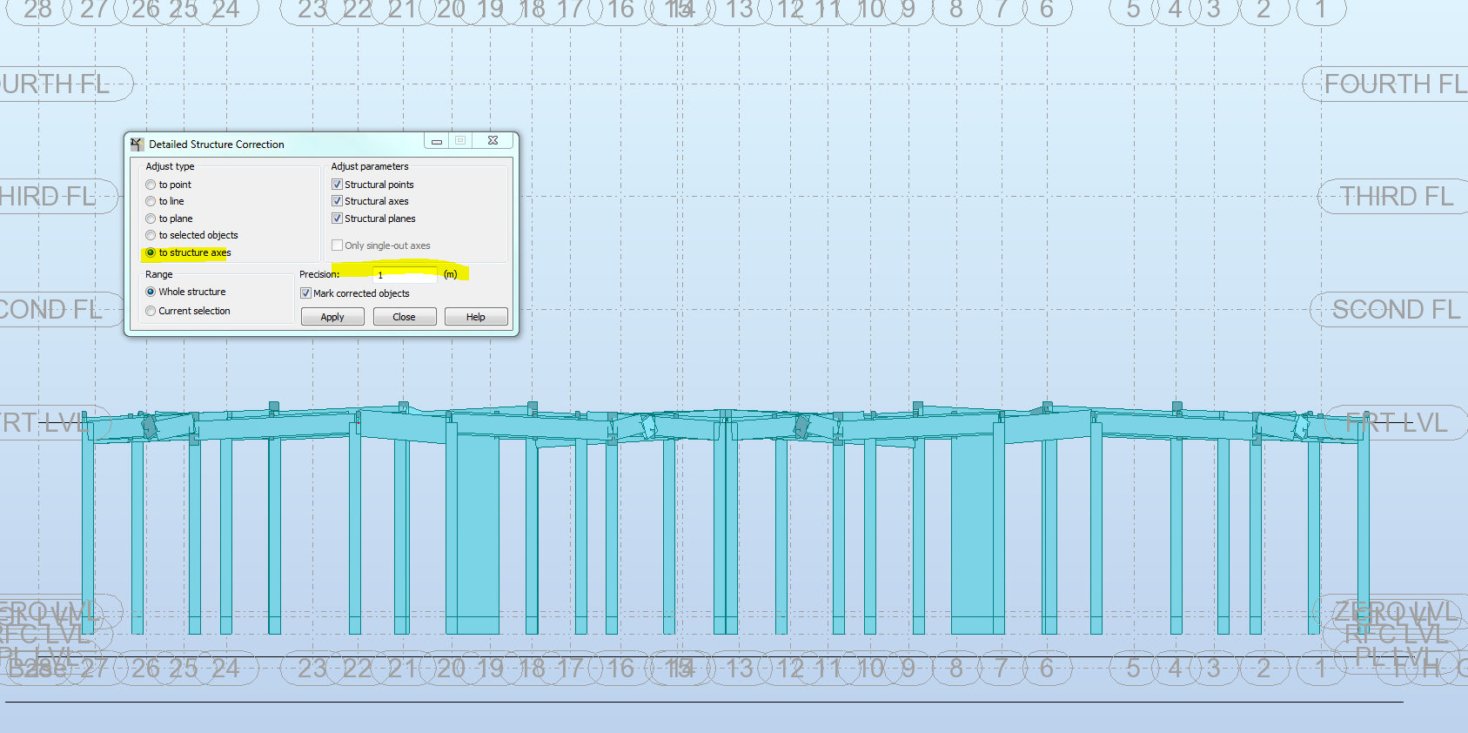Select the 'to point' adjust type

click(x=151, y=185)
